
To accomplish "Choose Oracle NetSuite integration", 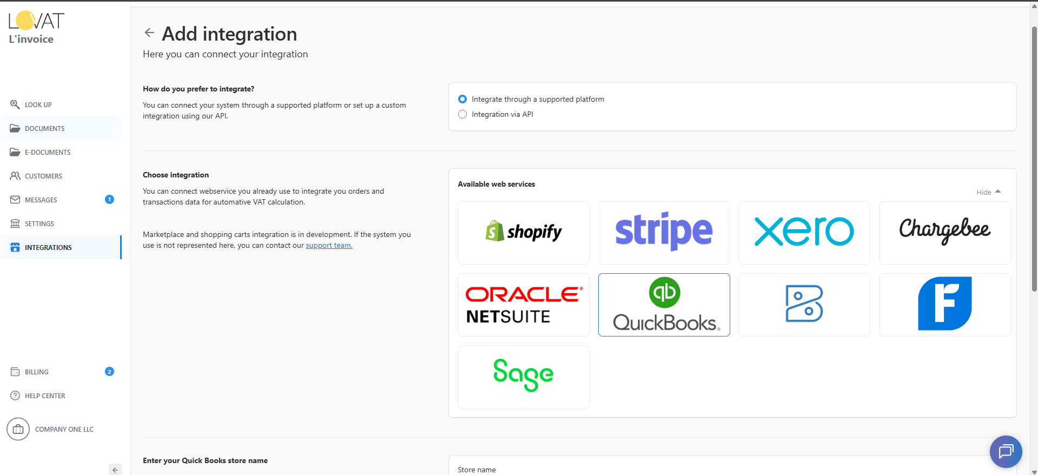I will coord(523,305).
